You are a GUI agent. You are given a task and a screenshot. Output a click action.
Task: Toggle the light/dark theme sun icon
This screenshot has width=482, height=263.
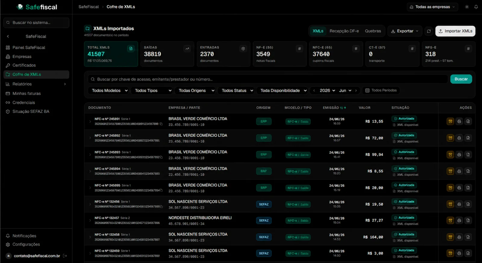click(x=467, y=7)
